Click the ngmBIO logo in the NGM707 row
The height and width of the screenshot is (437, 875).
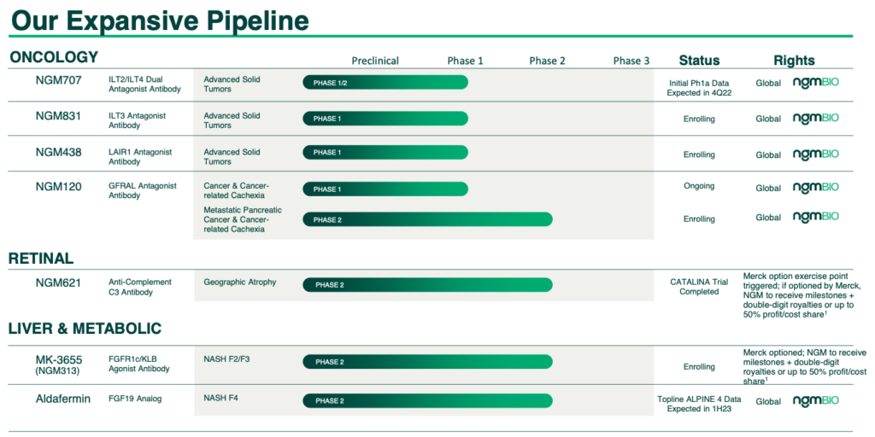[815, 83]
